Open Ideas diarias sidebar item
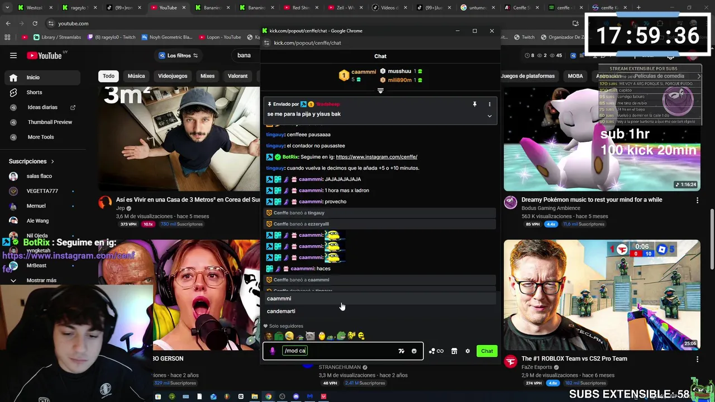 pos(42,107)
